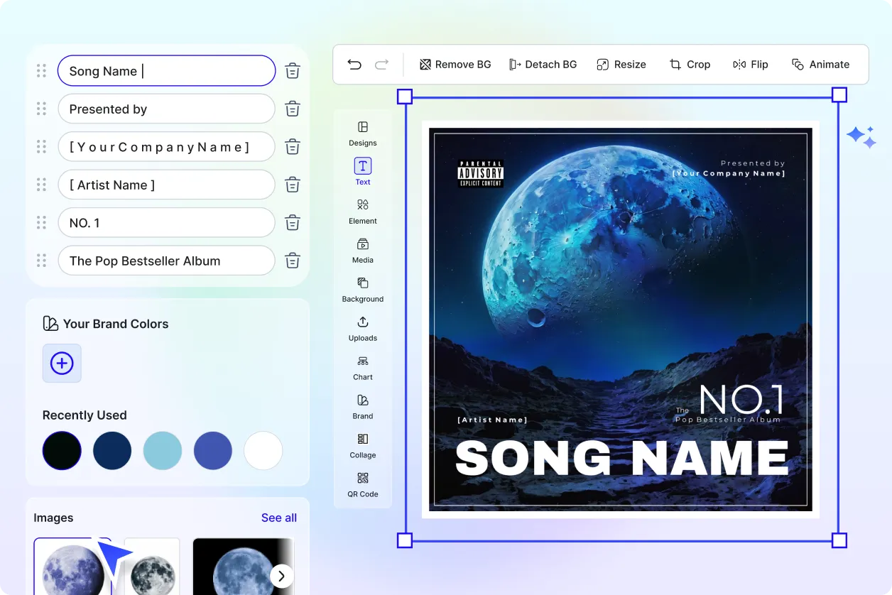Click the Presented by text field
Viewport: 892px width, 595px height.
pyautogui.click(x=166, y=109)
